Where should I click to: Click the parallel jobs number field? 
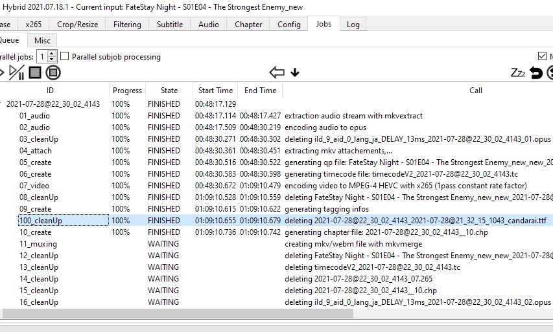click(42, 57)
